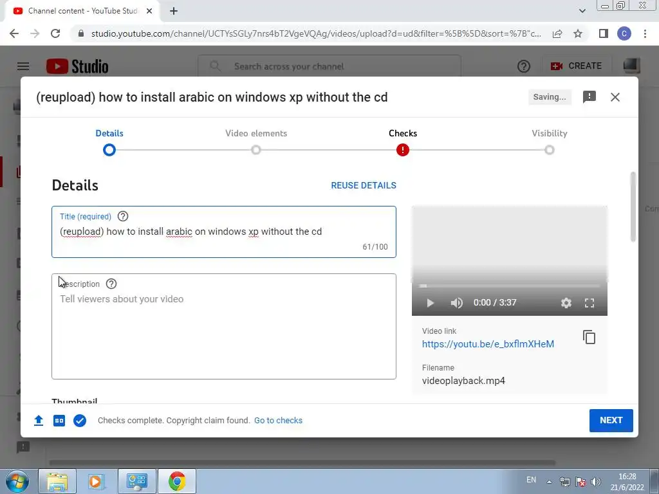The width and height of the screenshot is (659, 494).
Task: Expand the Chrome tab search dropdown
Action: (582, 11)
